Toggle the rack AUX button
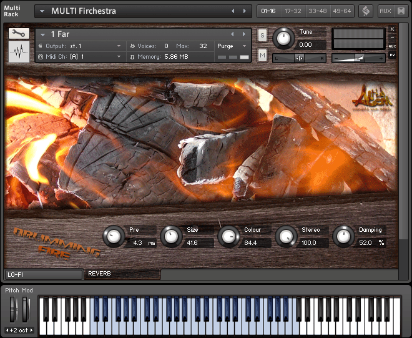Screen dimensions: 412x338 (x=385, y=11)
